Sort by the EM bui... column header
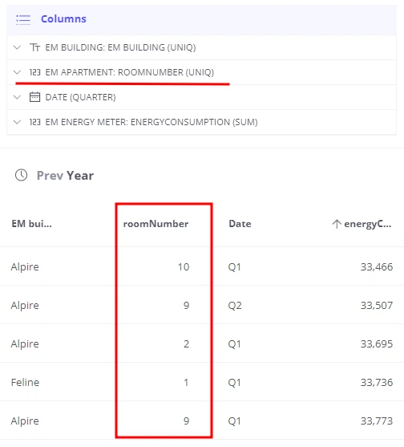 tap(31, 224)
